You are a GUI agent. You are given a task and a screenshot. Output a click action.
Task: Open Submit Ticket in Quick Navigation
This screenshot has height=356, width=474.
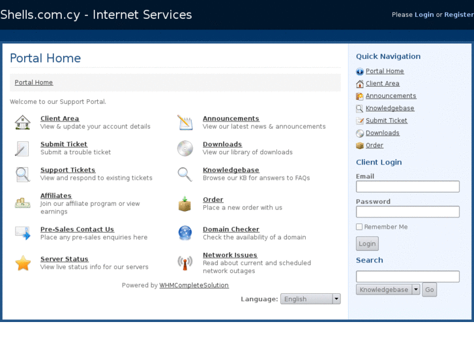click(386, 121)
